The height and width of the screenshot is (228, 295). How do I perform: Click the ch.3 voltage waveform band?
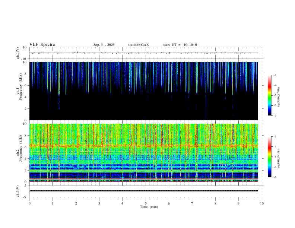click(x=143, y=191)
